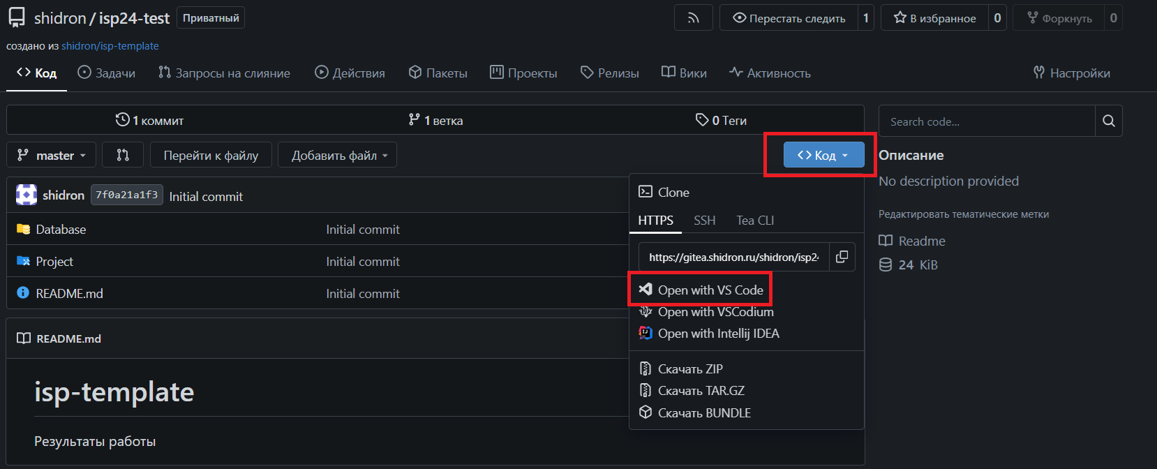Follow the shidron/isp-template link
Viewport: 1157px width, 469px height.
[x=110, y=46]
